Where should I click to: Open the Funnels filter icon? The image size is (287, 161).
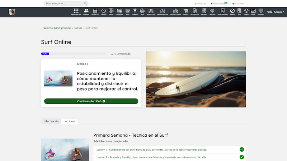[135, 11]
